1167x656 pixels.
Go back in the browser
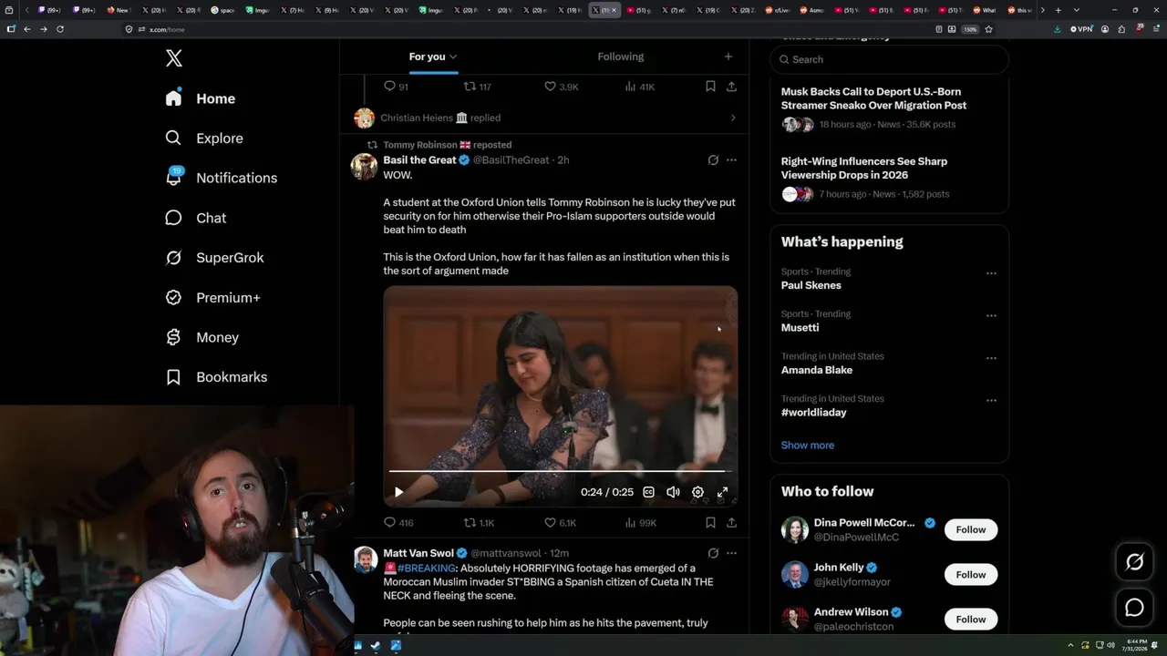tap(26, 29)
